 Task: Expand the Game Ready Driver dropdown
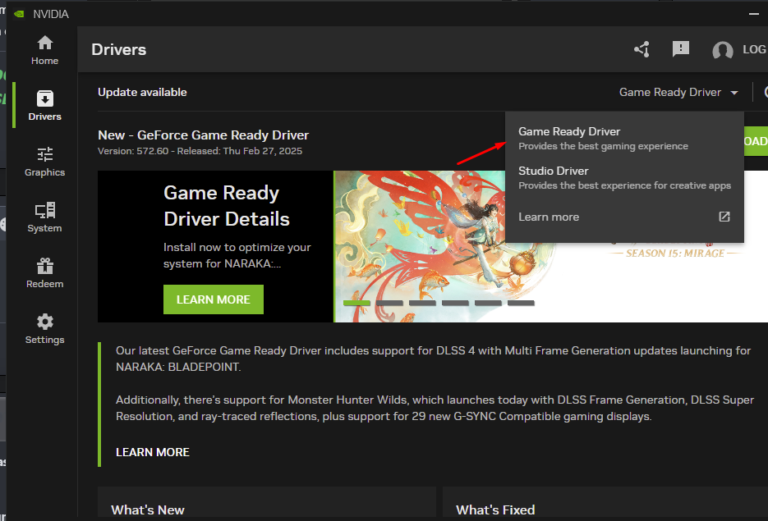pos(678,92)
